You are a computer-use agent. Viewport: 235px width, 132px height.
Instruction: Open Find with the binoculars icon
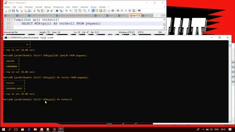click(57, 11)
